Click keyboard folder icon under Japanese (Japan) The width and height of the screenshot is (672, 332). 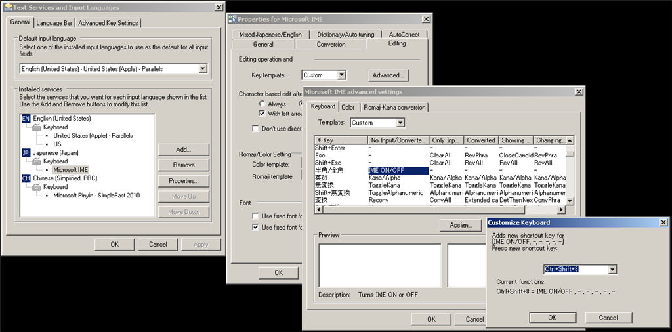[37, 161]
